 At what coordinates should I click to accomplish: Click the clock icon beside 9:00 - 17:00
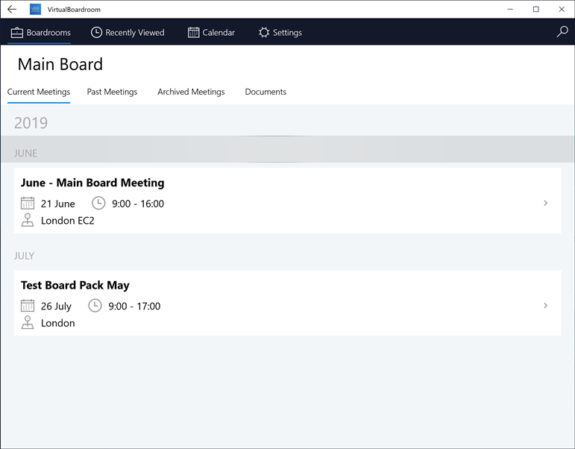coord(95,305)
